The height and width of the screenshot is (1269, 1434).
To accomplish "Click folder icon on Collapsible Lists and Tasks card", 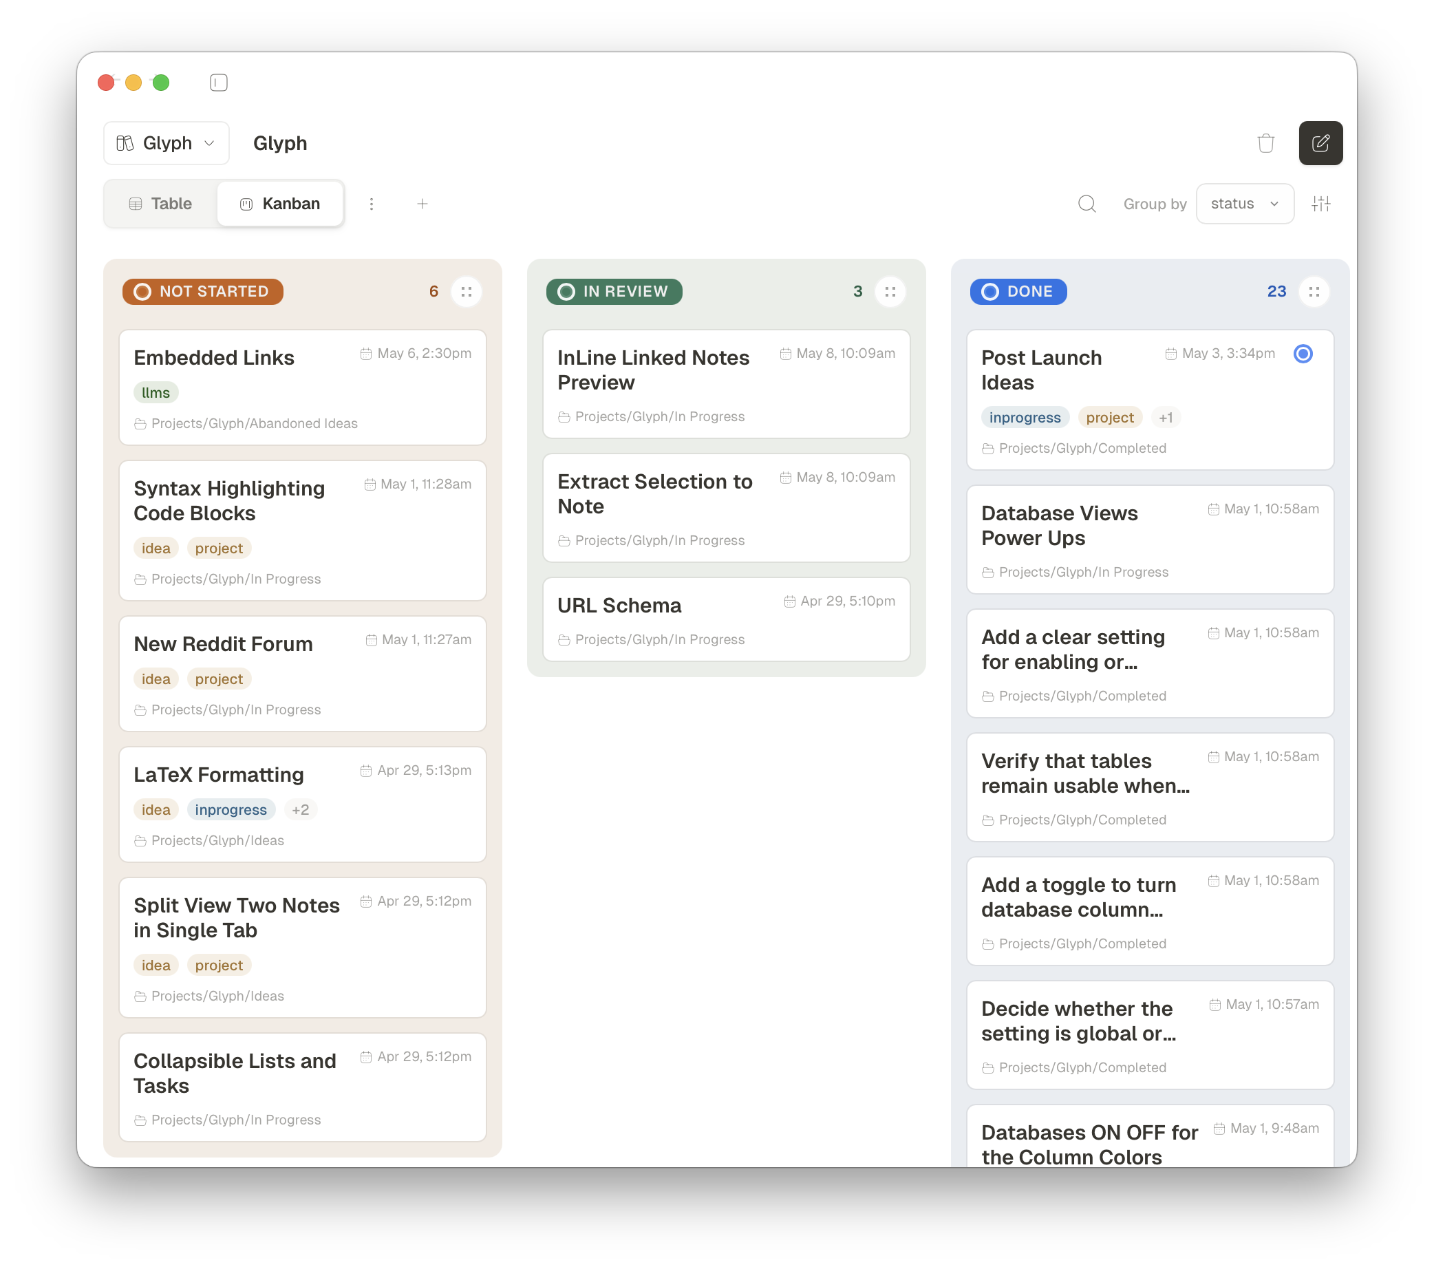I will [x=140, y=1120].
